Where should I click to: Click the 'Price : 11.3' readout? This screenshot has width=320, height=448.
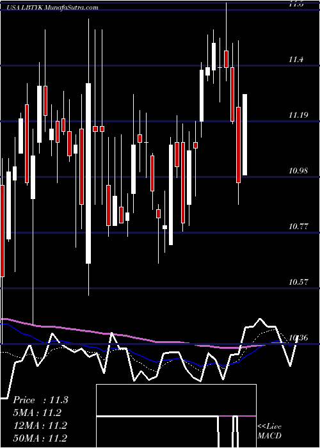[40, 400]
